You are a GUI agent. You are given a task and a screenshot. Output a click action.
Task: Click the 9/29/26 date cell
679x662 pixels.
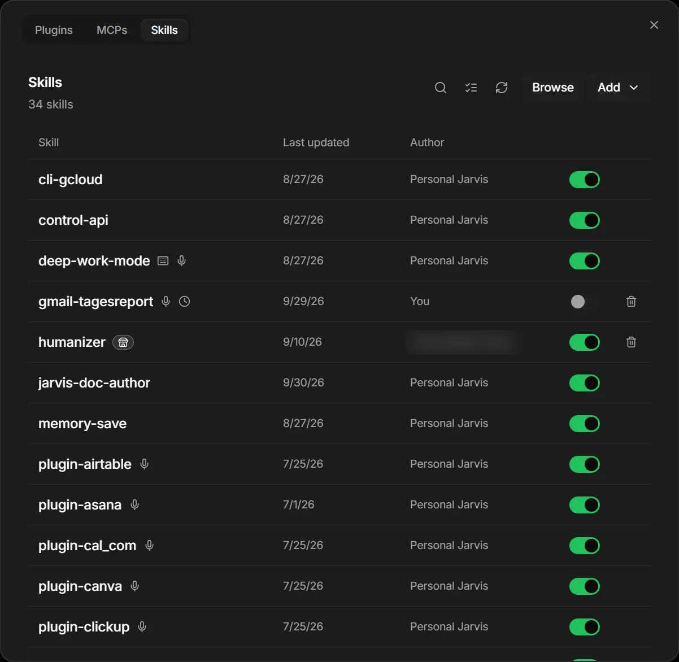tap(303, 301)
